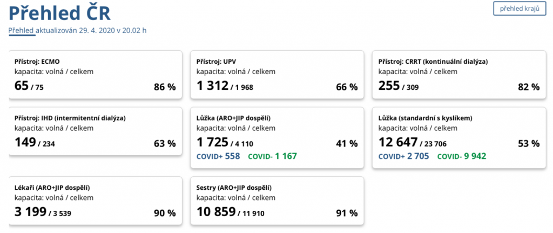Select the CRRT kontinuální dialýza card
This screenshot has width=553, height=233.
point(458,75)
